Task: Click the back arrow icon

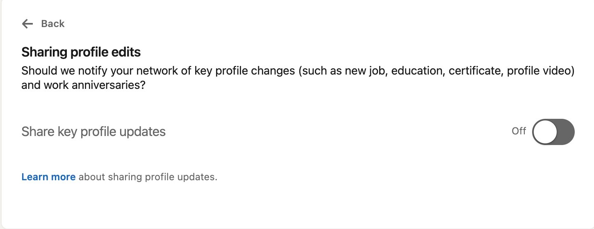Action: pos(27,24)
